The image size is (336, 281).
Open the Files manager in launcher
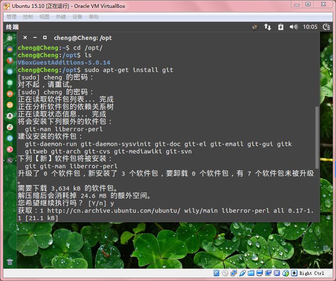(x=10, y=49)
